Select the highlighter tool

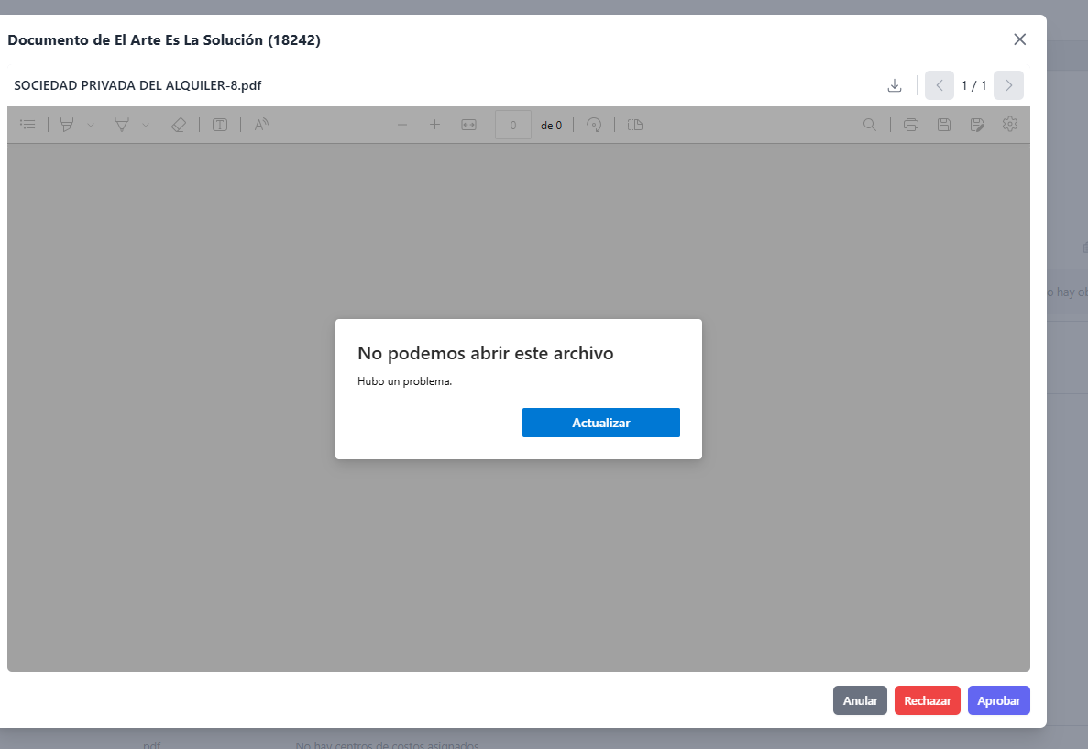67,125
